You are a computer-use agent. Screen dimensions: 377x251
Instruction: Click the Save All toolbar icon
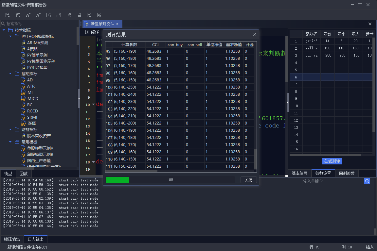coord(18,15)
